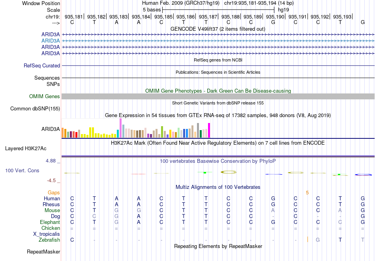Click 'Human Feb. 2009 (GRCh37/hg19)' header text
This screenshot has width=375, height=261.
coord(181,3)
